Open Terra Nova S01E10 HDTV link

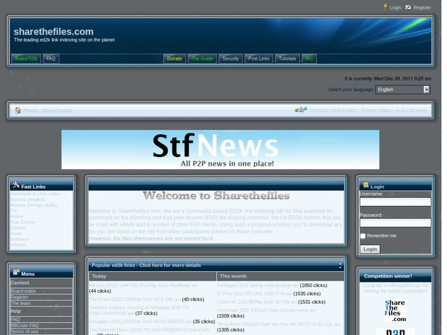pos(279,324)
